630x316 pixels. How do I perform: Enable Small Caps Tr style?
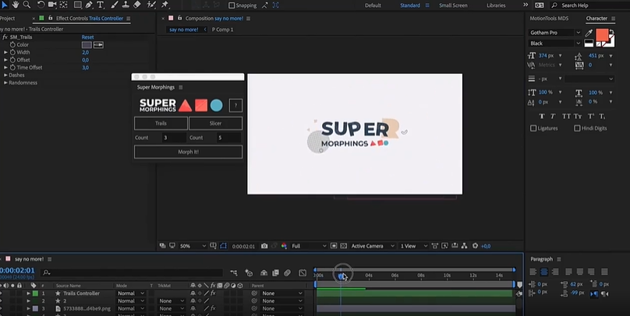(x=578, y=116)
